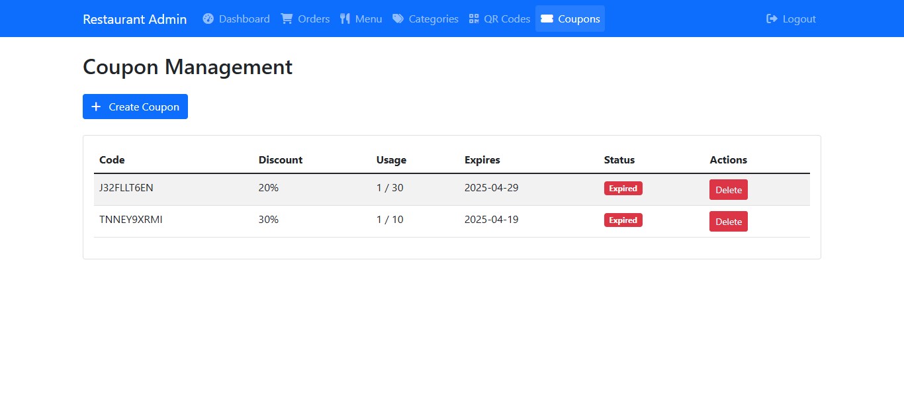Select the Discount column header

point(280,159)
